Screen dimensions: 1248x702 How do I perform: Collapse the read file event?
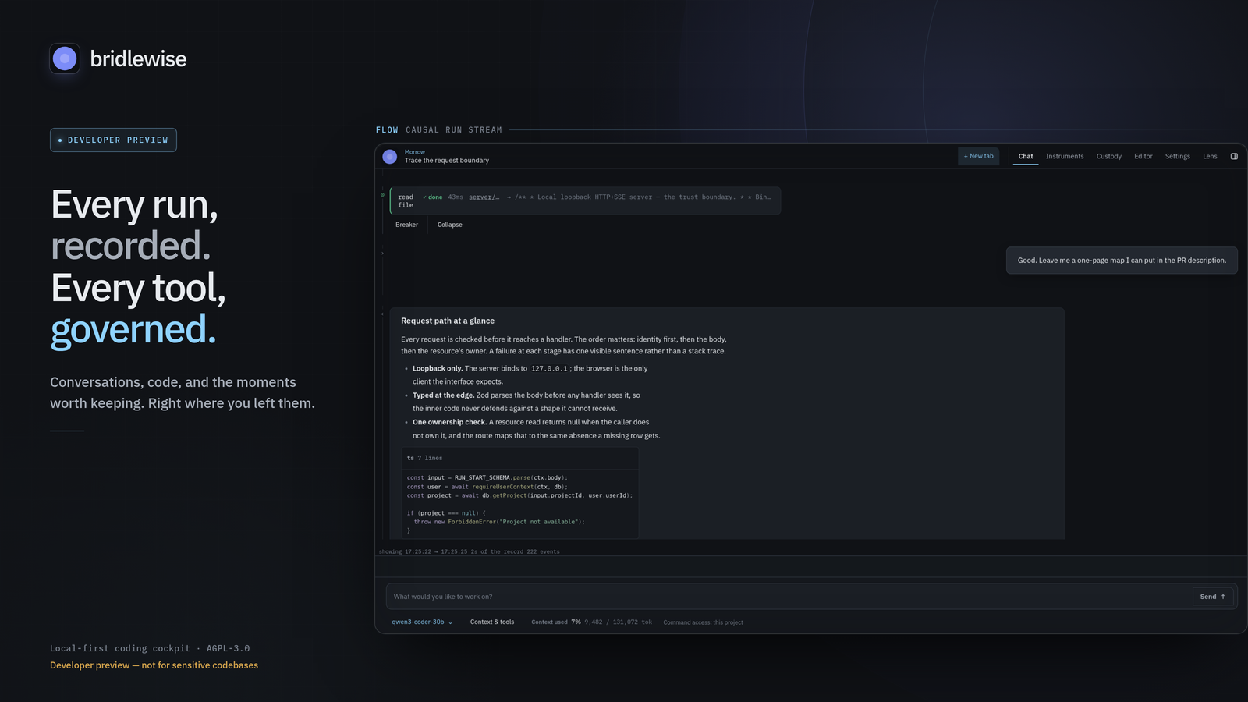(449, 225)
